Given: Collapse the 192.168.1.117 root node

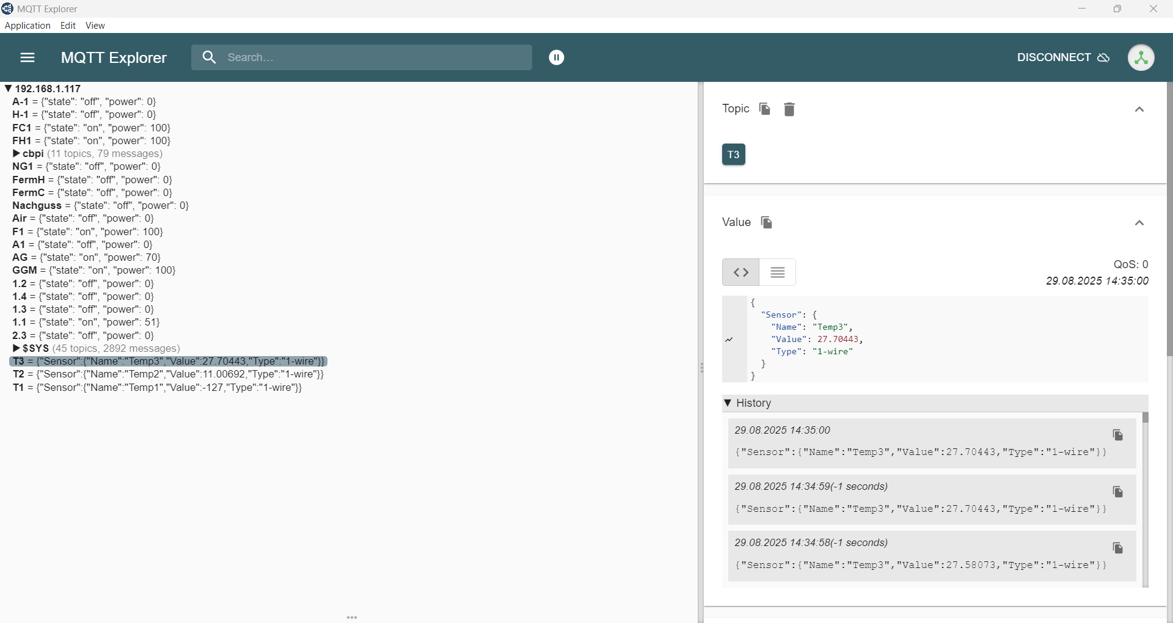Looking at the screenshot, I should [x=8, y=89].
